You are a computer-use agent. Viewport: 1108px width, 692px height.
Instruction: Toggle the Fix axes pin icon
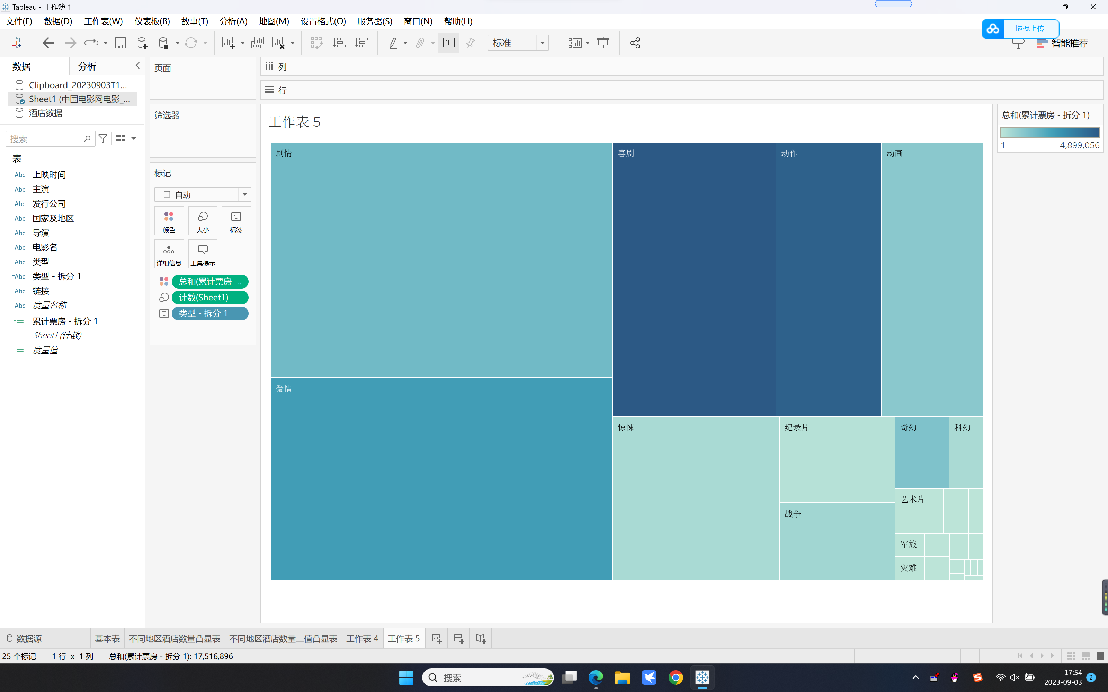pos(470,43)
